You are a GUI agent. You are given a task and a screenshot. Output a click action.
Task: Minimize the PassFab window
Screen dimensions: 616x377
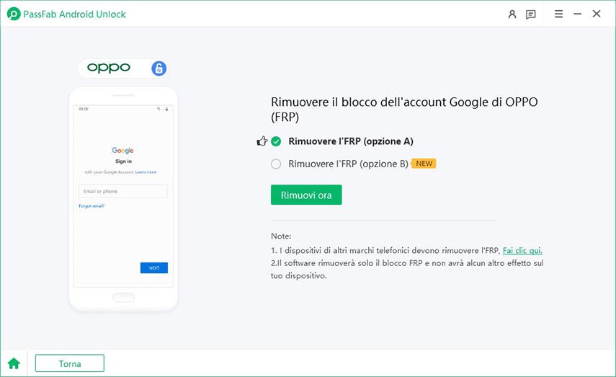pyautogui.click(x=578, y=14)
